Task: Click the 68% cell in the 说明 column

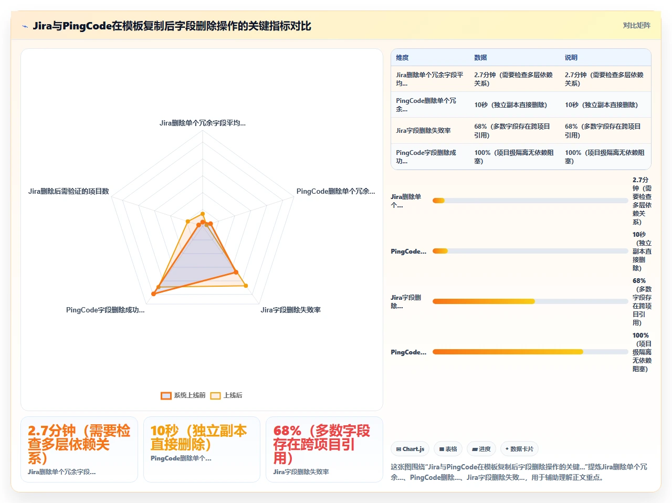Action: 604,131
